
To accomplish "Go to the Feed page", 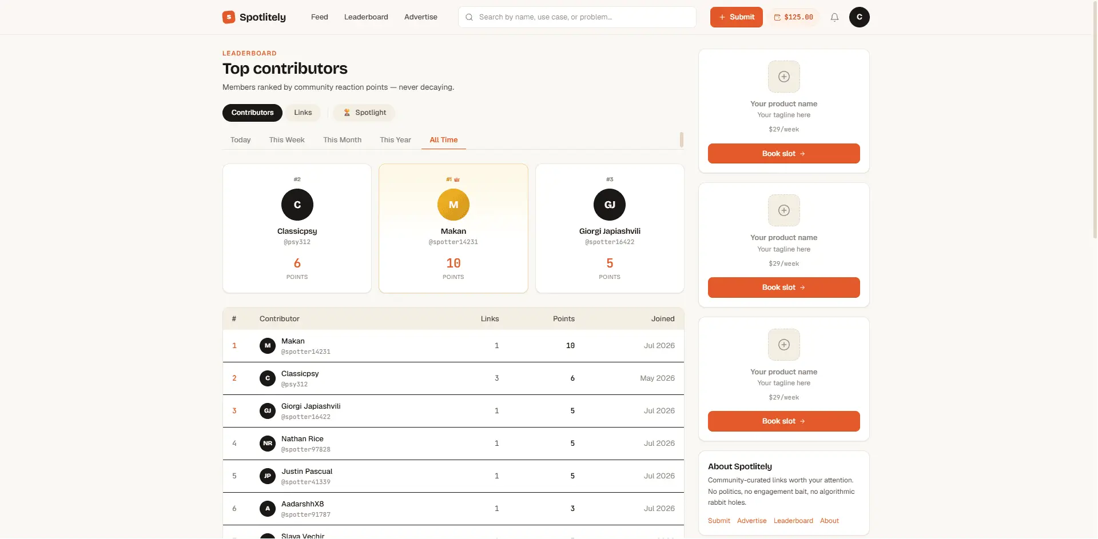I will click(320, 17).
